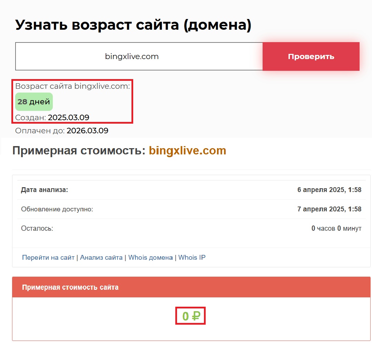Follow the Анализ сайта link
372x344 pixels.
101,257
